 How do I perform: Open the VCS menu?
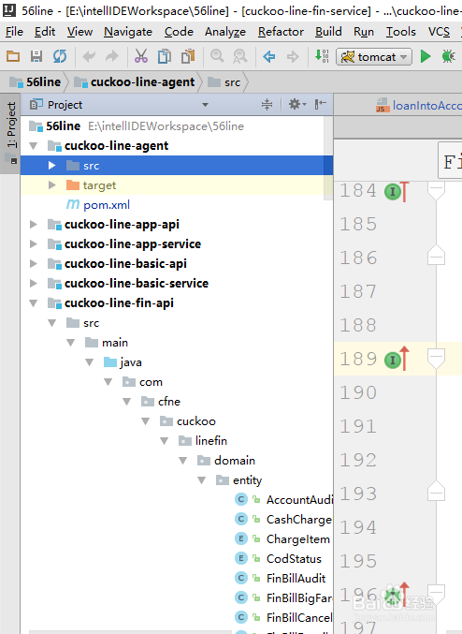(439, 32)
